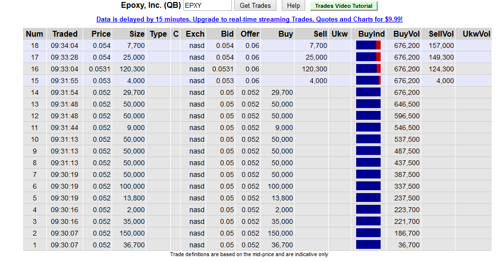
Task: Open the real-time streaming upgrade link
Action: tap(249, 20)
